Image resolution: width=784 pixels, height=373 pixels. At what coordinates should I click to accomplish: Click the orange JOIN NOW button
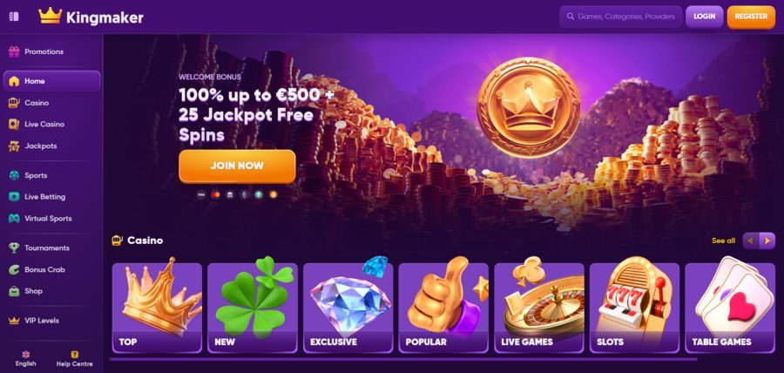(x=237, y=166)
